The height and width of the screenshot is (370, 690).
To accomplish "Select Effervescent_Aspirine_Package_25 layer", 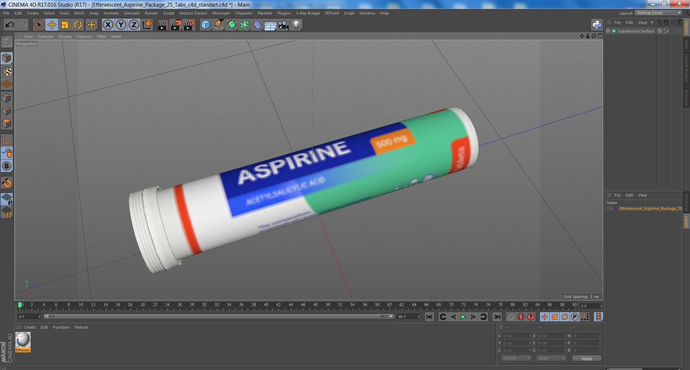I will click(x=650, y=209).
